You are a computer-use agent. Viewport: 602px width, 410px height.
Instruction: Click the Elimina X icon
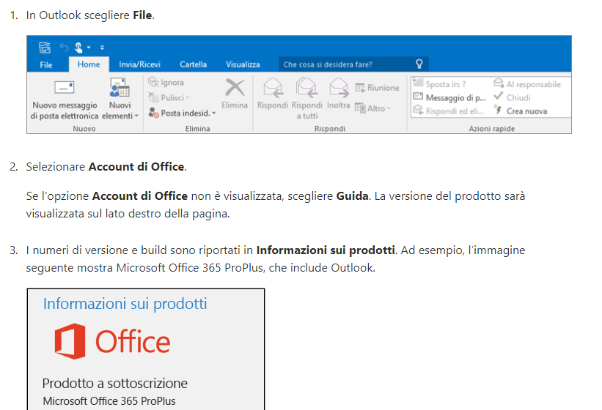click(235, 88)
